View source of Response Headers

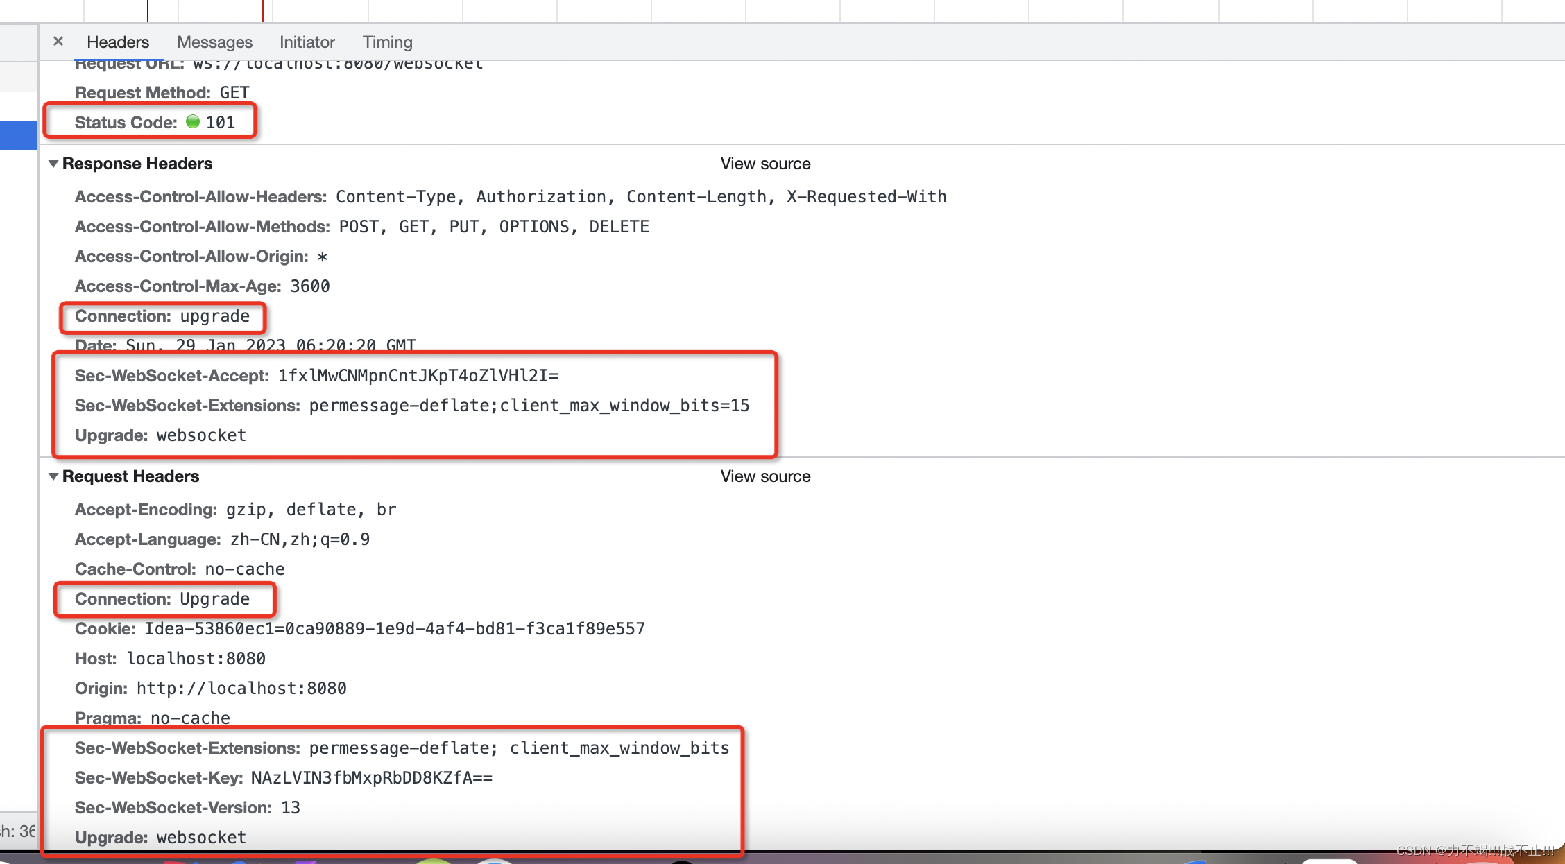click(765, 164)
